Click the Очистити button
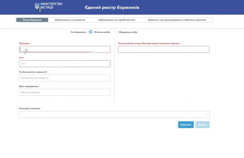The width and height of the screenshot is (244, 158). [186, 125]
